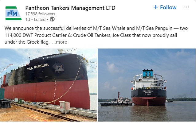Click the post announcement text
Screen dimensions: 196x124
[96, 35]
